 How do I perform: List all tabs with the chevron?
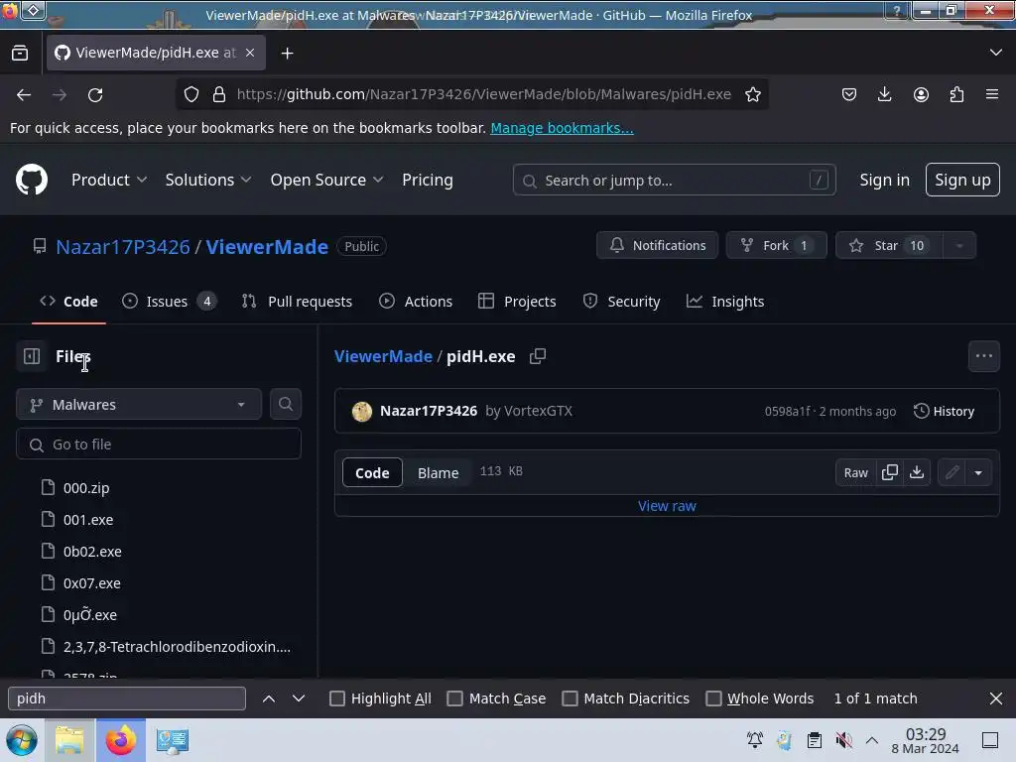(x=996, y=53)
